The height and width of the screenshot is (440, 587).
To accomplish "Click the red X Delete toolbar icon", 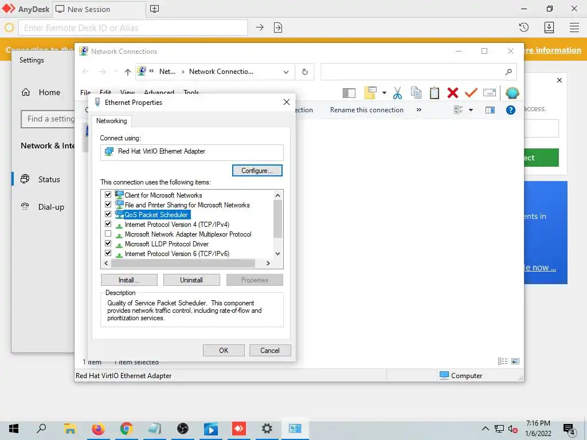I will pyautogui.click(x=453, y=93).
